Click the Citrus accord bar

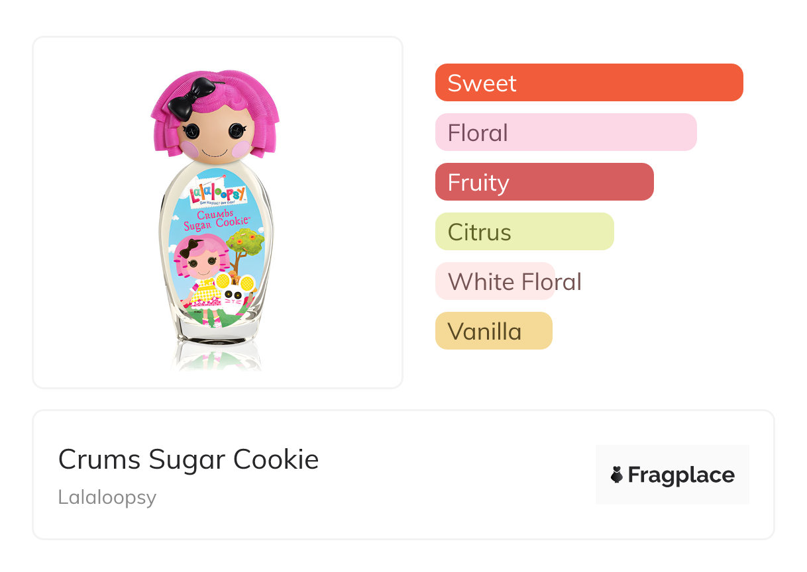coord(524,232)
